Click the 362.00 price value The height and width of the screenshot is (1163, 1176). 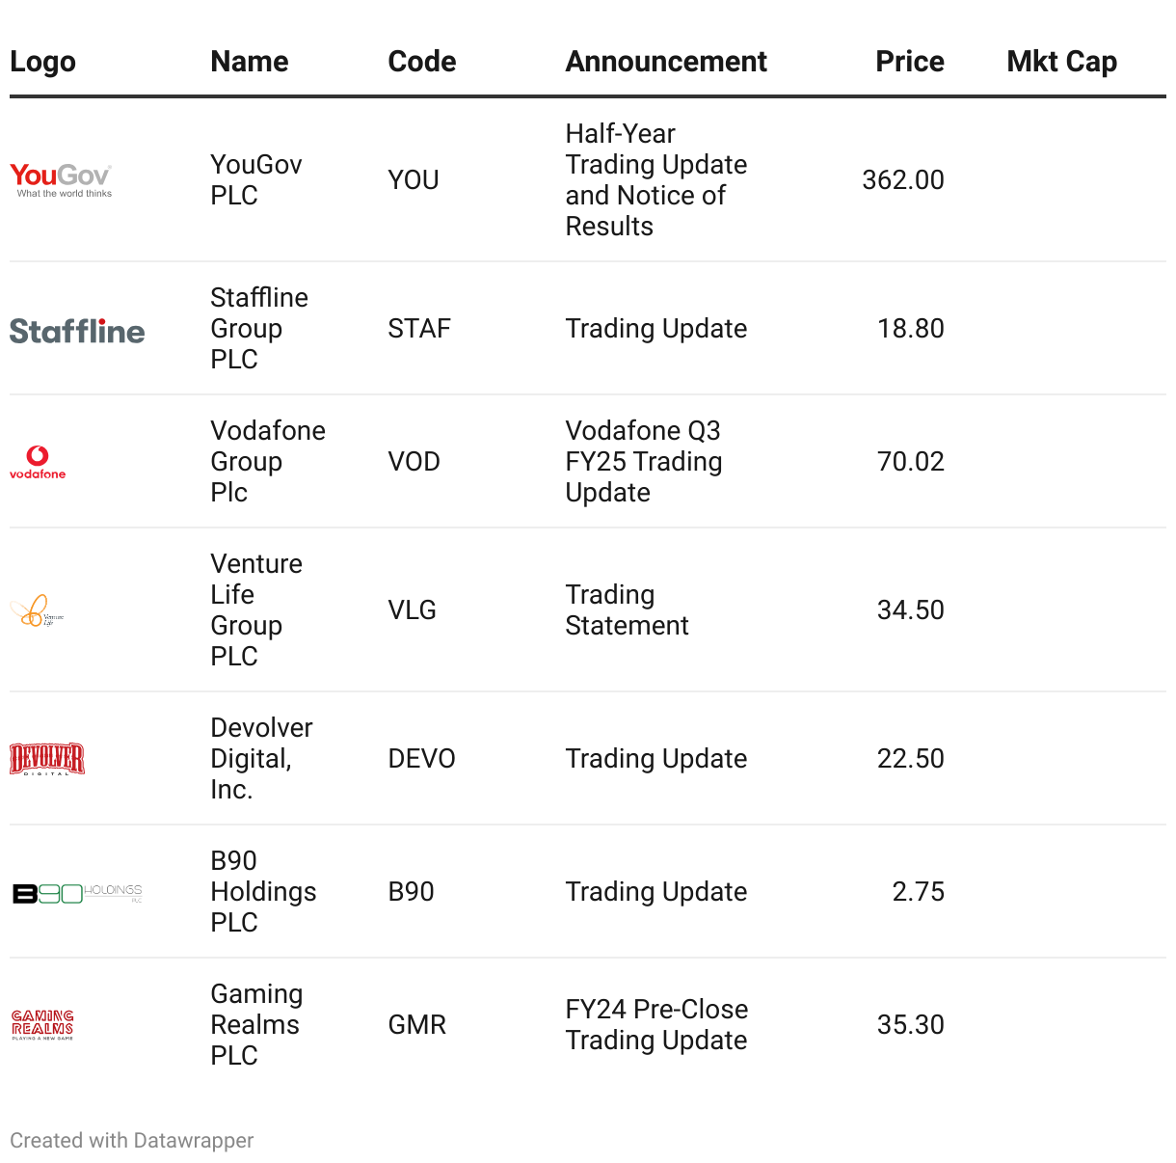902,180
